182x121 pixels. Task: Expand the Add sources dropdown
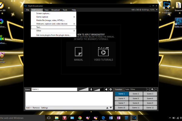(x=28, y=108)
